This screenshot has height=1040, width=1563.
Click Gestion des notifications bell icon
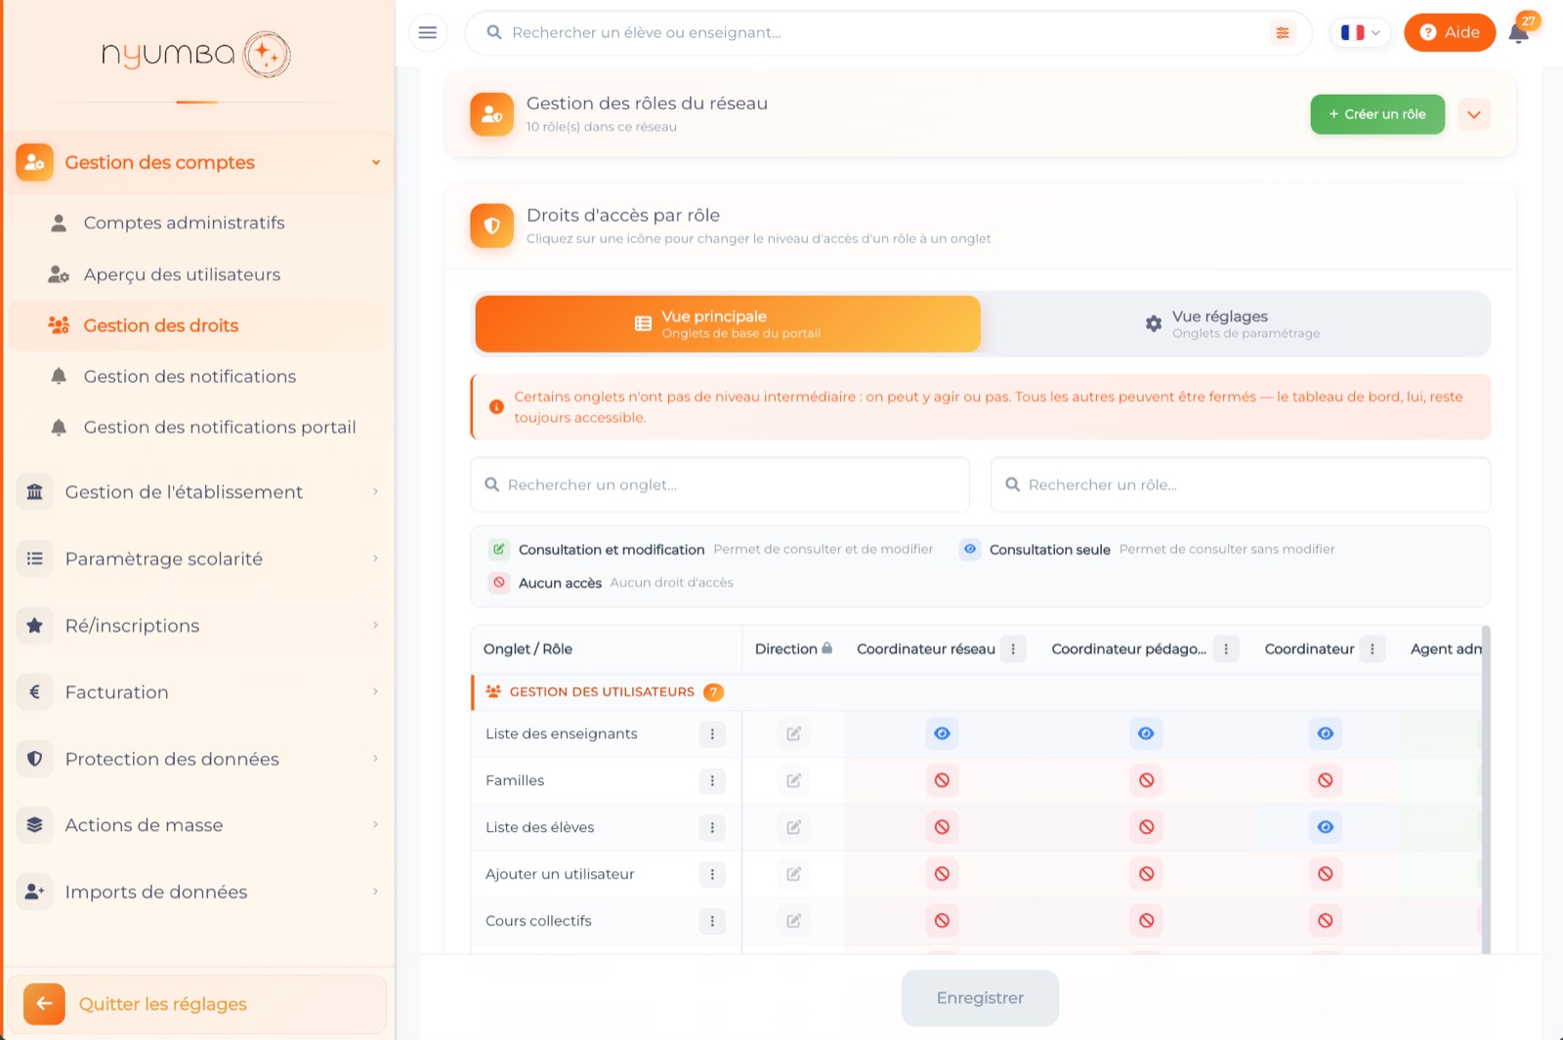tap(59, 376)
